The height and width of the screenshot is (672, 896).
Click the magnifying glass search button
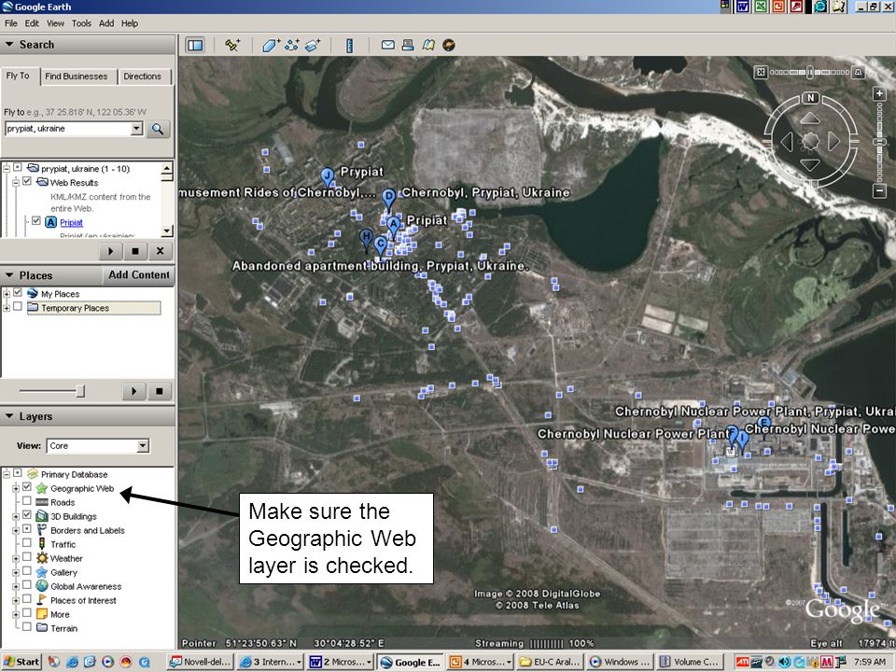point(158,129)
